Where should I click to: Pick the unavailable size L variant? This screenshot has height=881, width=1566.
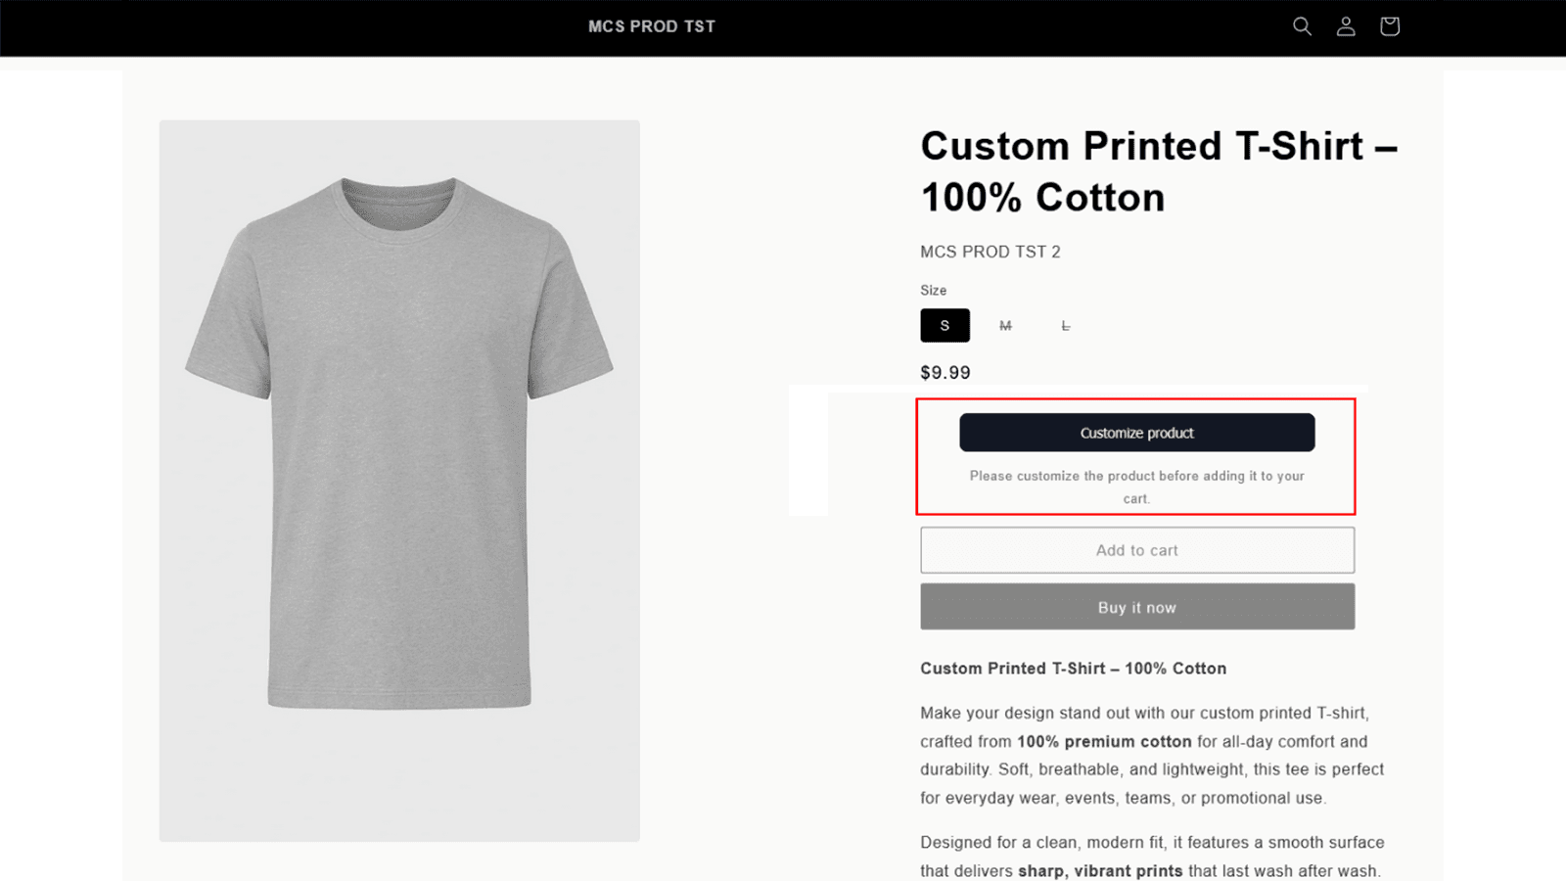point(1066,325)
